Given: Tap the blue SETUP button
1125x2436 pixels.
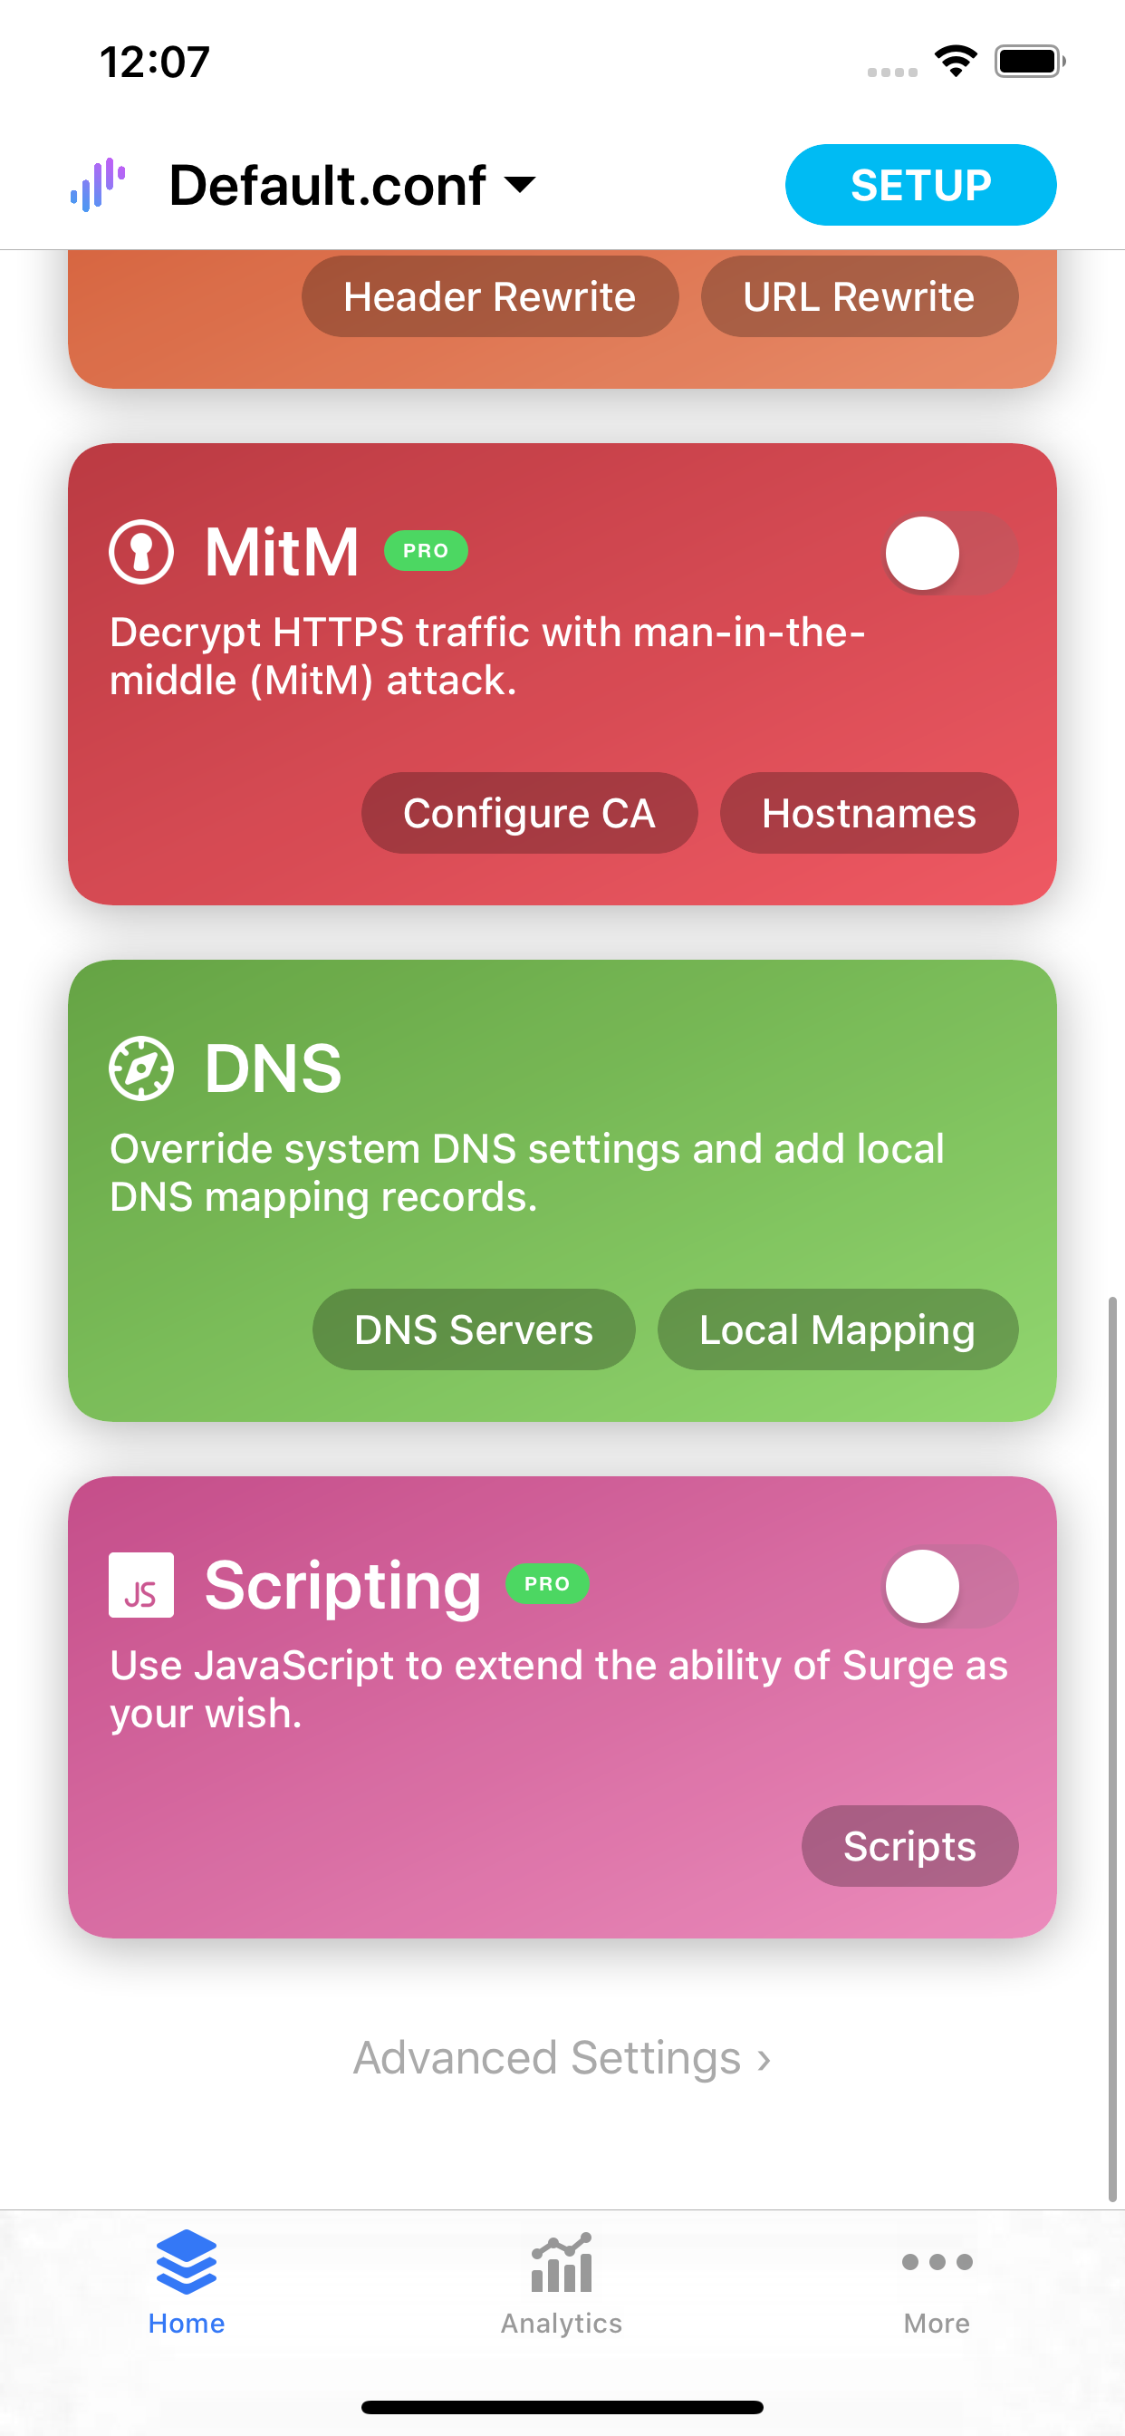Looking at the screenshot, I should (920, 184).
